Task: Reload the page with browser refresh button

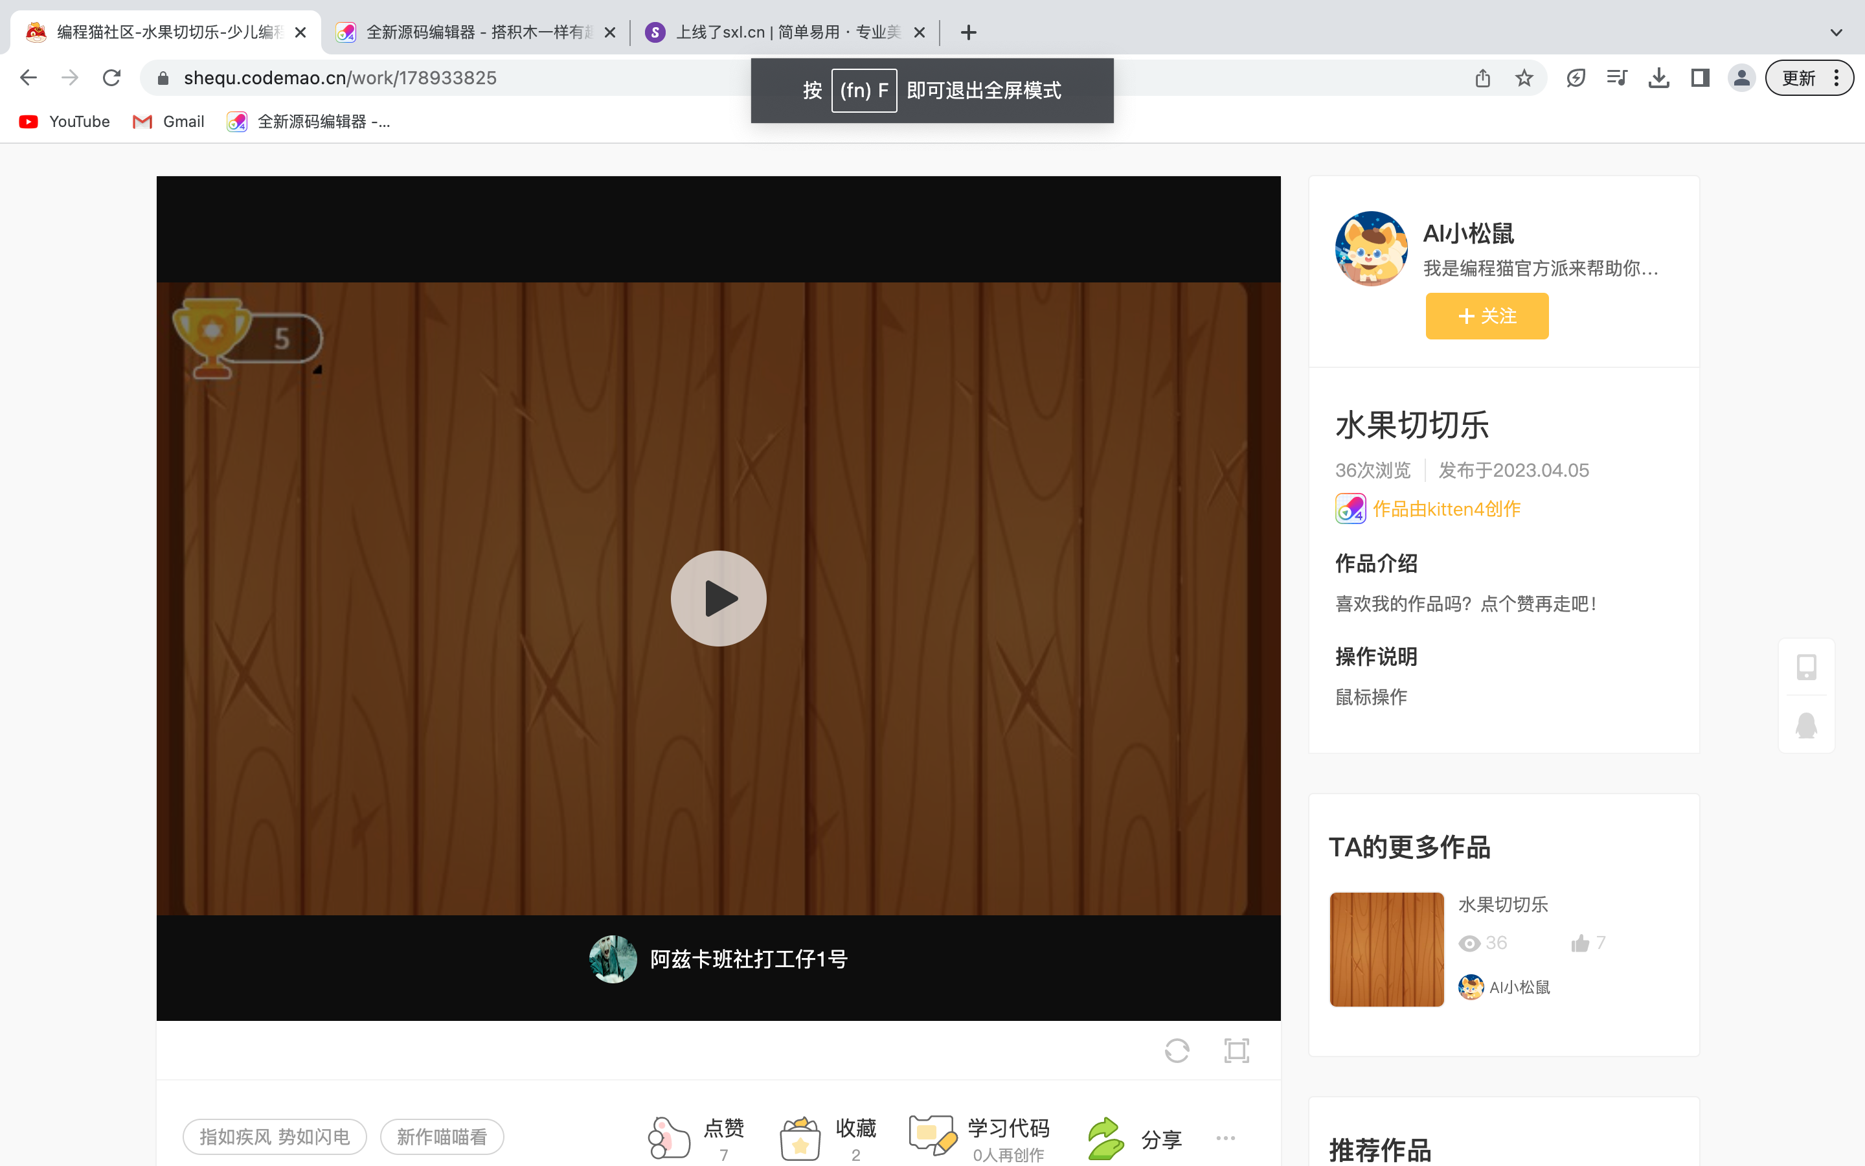Action: point(112,78)
